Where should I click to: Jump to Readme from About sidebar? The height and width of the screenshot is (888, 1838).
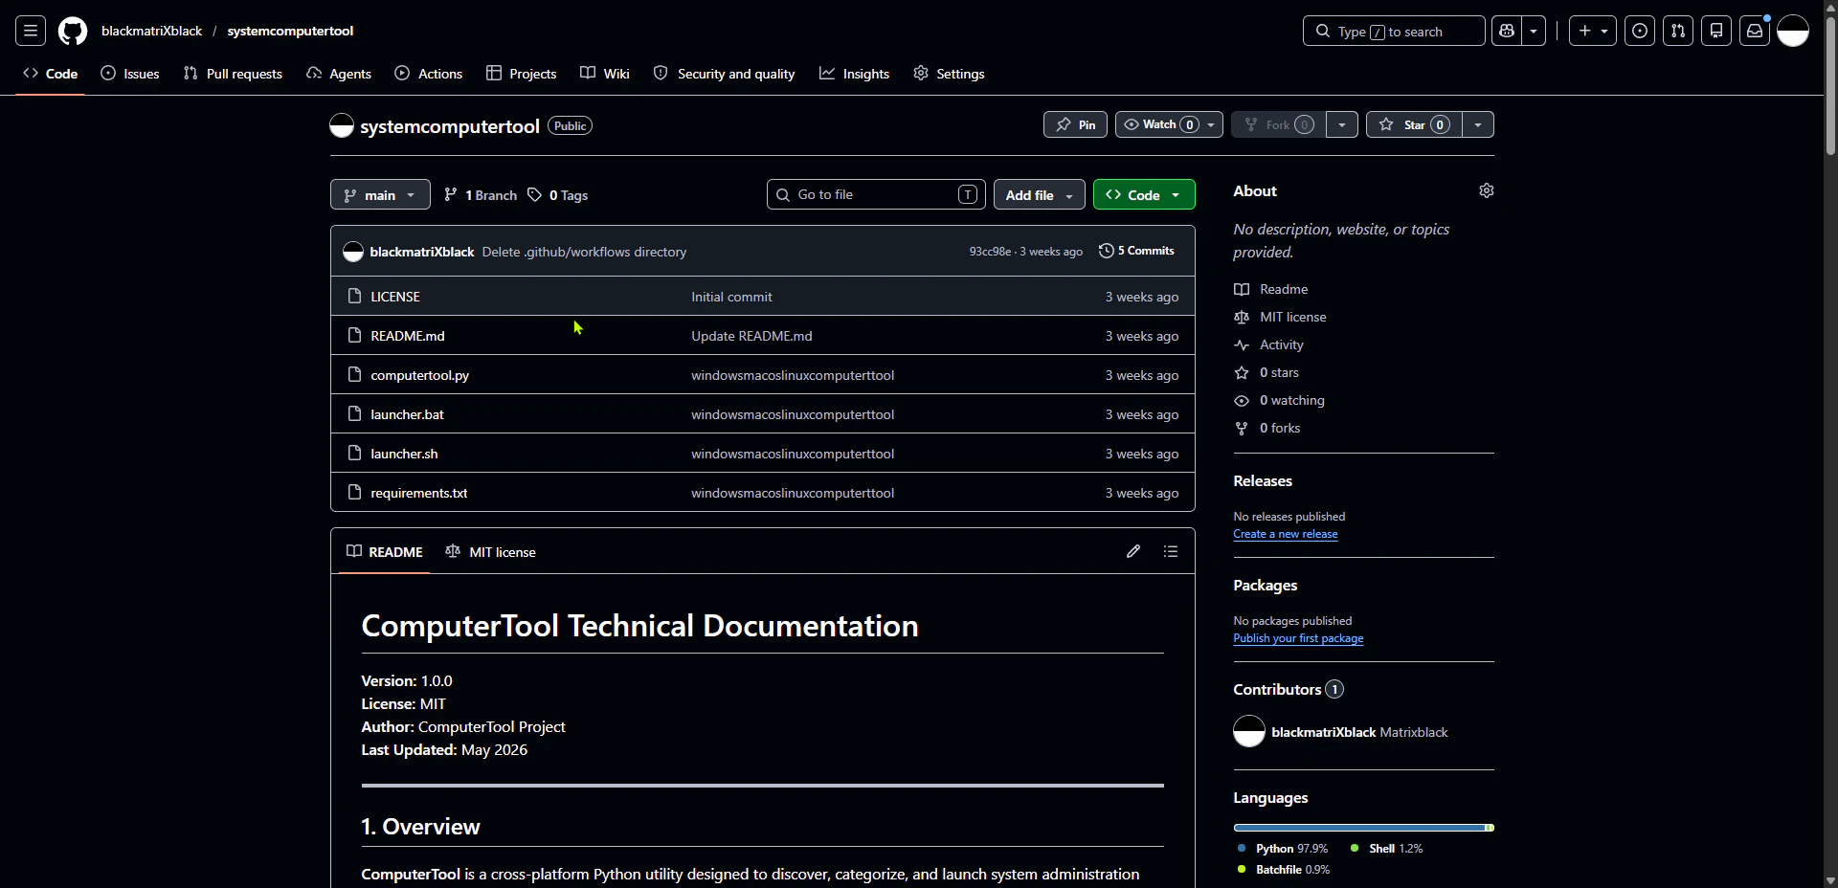tap(1271, 289)
